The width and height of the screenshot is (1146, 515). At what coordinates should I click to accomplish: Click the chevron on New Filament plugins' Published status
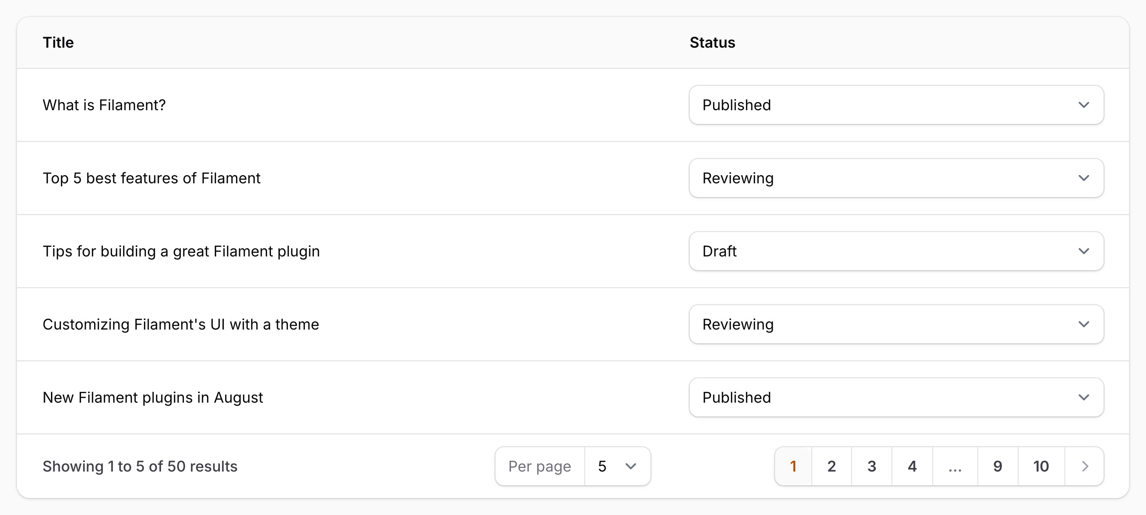pos(1084,397)
